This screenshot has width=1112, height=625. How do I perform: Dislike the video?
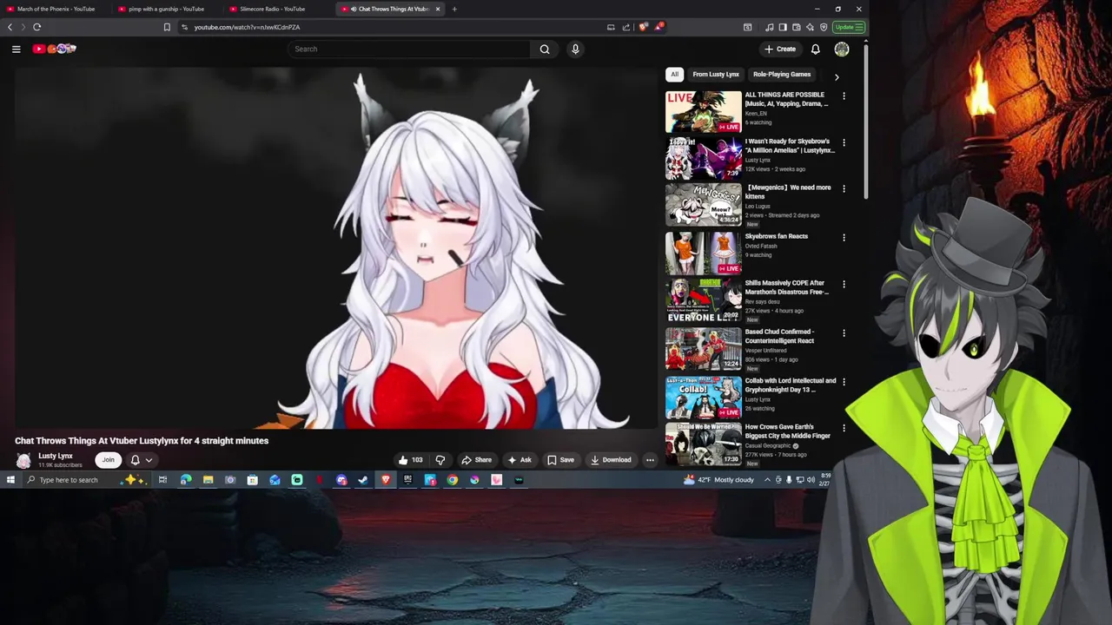[440, 460]
